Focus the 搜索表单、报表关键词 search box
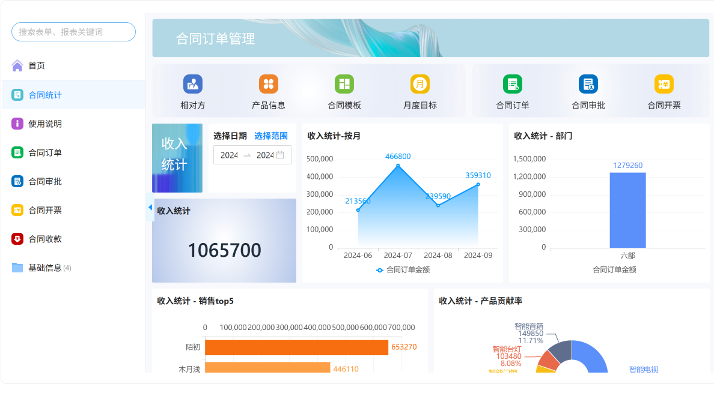The height and width of the screenshot is (396, 714). tap(73, 32)
